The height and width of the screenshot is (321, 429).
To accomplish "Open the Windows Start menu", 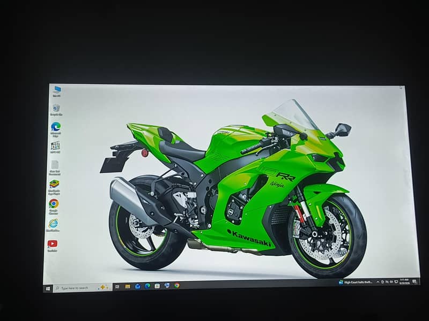I will [48, 288].
